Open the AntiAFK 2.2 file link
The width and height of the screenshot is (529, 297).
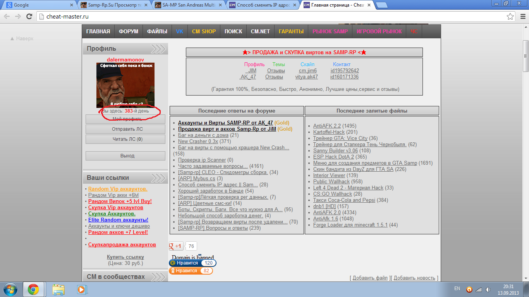click(x=327, y=126)
